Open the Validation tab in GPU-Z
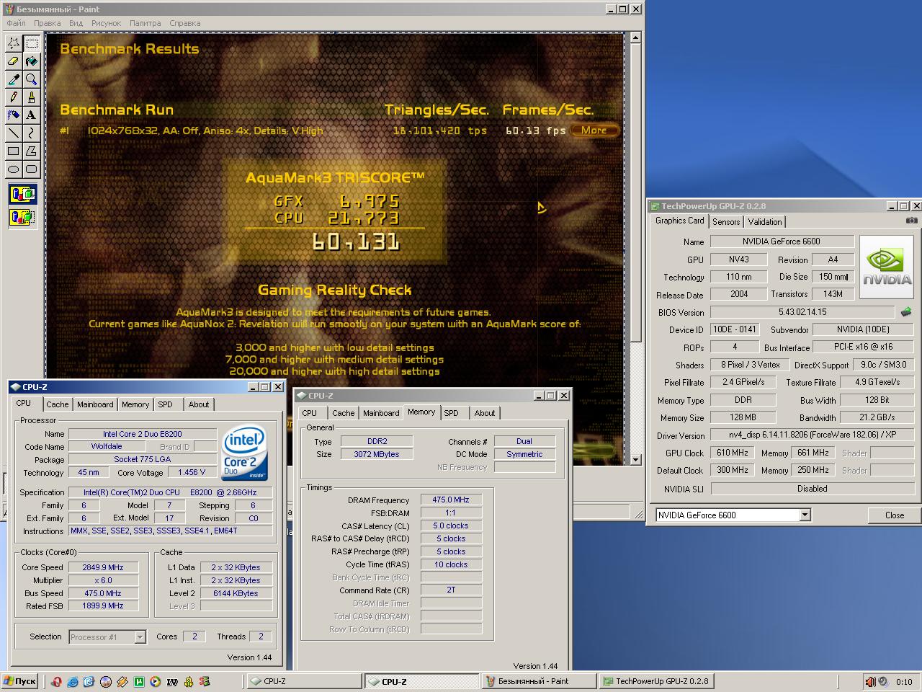 [x=765, y=222]
